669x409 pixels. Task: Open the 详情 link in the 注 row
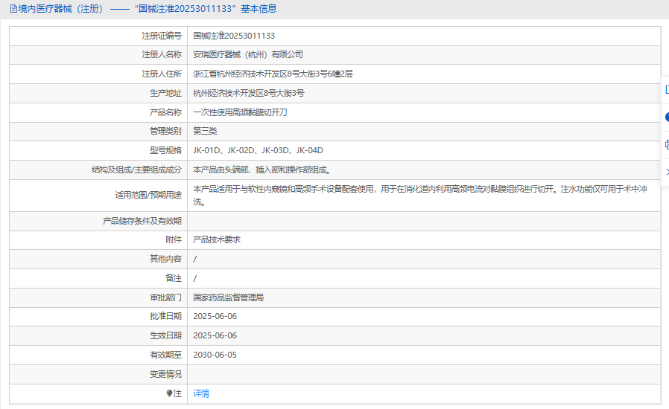pos(201,393)
